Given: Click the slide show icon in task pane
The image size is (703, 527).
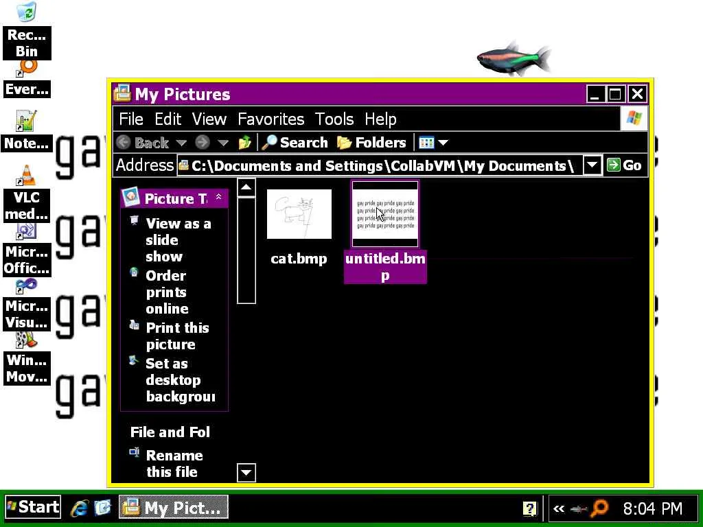Looking at the screenshot, I should click(x=134, y=220).
